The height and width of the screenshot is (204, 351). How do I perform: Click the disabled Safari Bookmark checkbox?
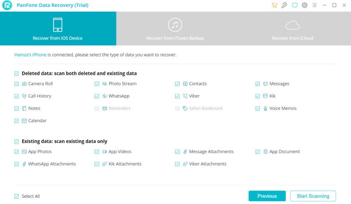pos(177,109)
